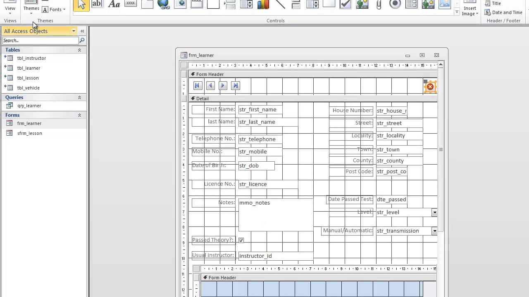Select the Toggle Button control tool
The width and height of the screenshot is (529, 297).
pos(296,4)
